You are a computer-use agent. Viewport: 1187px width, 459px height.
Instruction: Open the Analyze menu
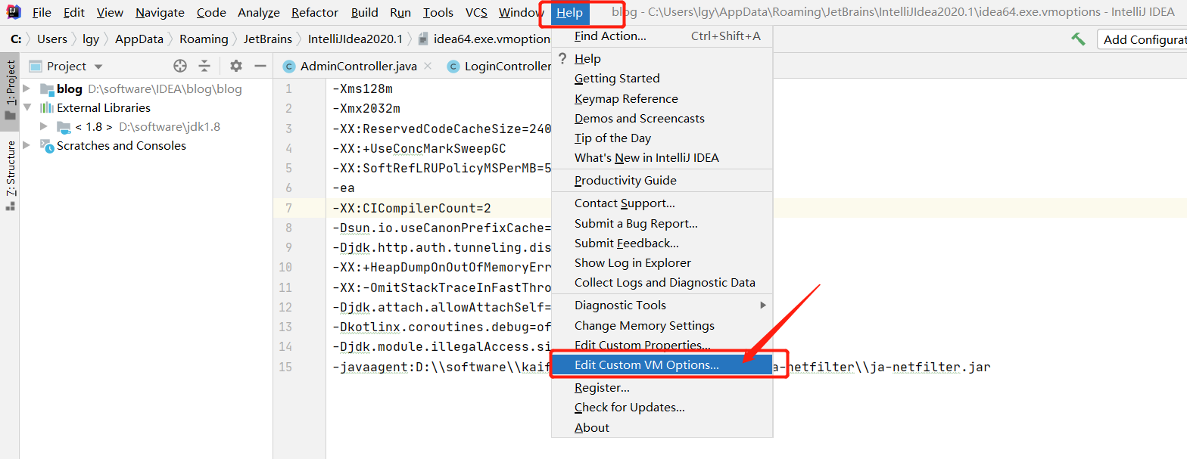pyautogui.click(x=259, y=13)
